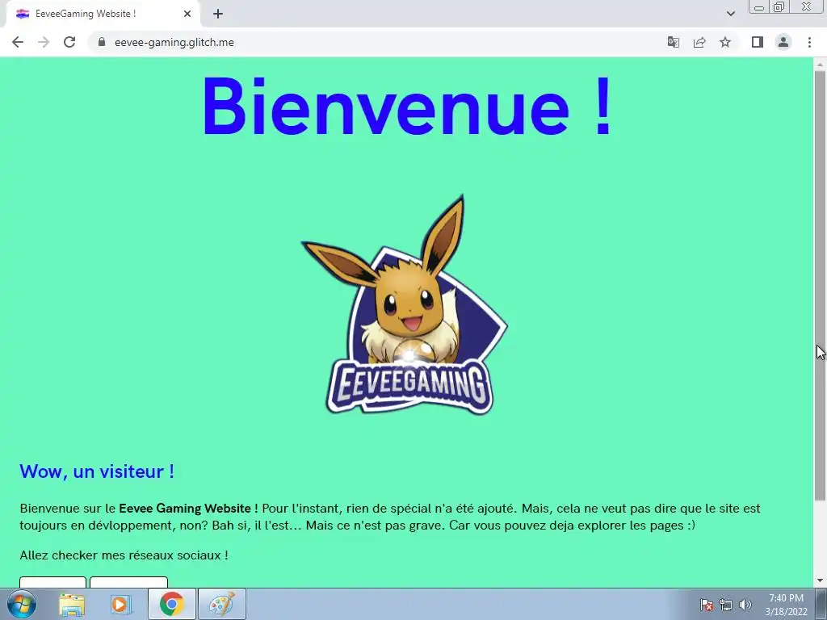This screenshot has width=827, height=620.
Task: Launch Windows Media Player from taskbar
Action: [121, 604]
